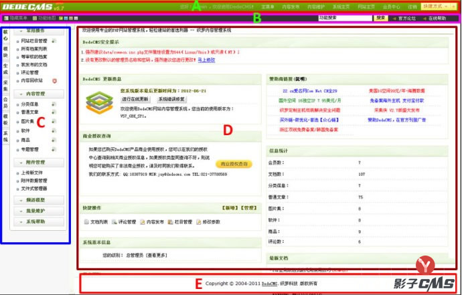Click the 修改参数 quick action icon

tap(198, 221)
